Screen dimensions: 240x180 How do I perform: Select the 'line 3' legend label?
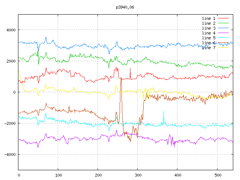coord(208,28)
